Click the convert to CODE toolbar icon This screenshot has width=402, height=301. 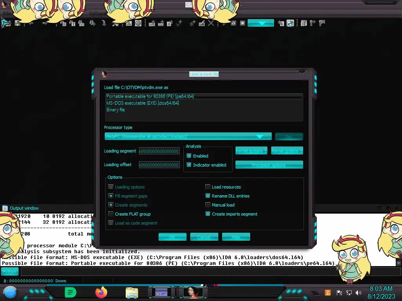tap(152, 23)
